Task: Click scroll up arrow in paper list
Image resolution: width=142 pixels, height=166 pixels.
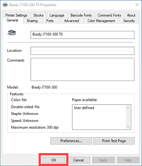Action: click(128, 108)
